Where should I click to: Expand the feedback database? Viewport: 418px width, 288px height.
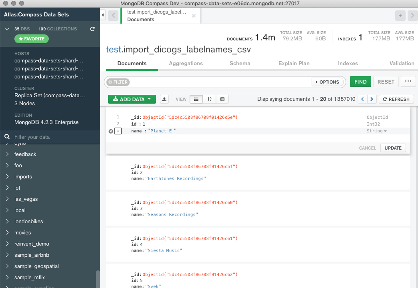click(8, 154)
